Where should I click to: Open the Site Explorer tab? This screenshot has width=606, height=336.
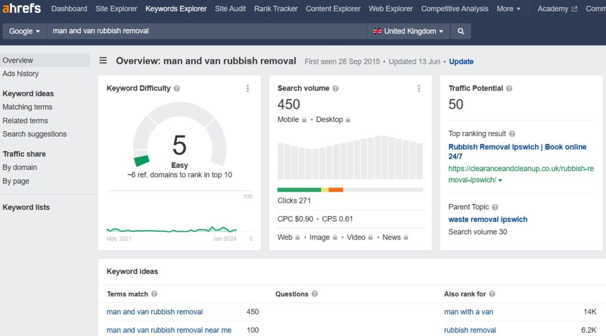(116, 9)
